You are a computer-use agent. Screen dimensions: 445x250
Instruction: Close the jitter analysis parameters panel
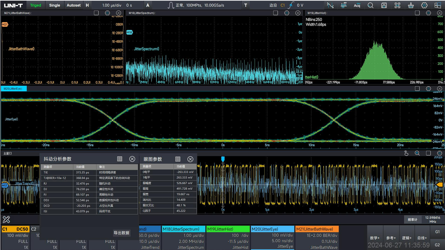[132, 159]
